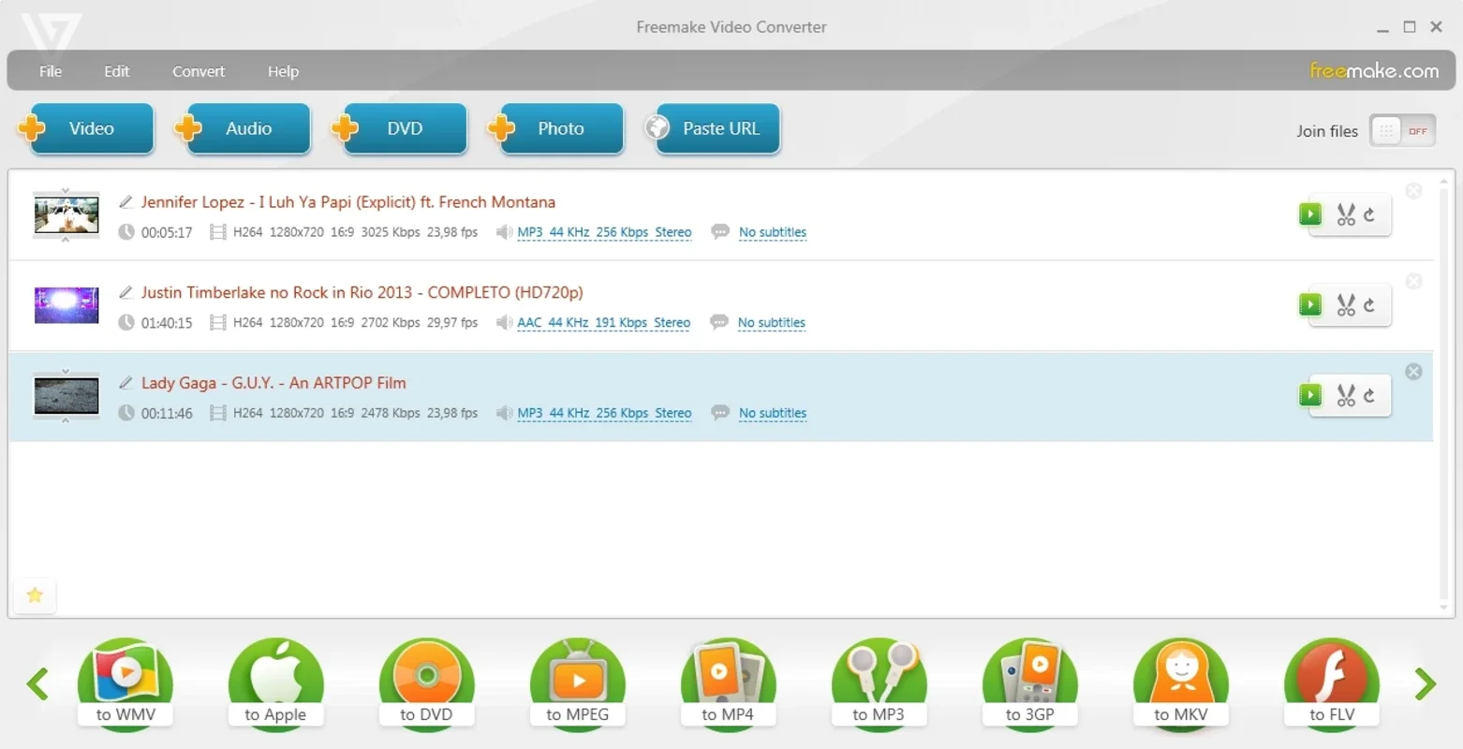This screenshot has height=749, width=1463.
Task: Rename the Lady Gaga title via pencil icon
Action: coord(126,382)
